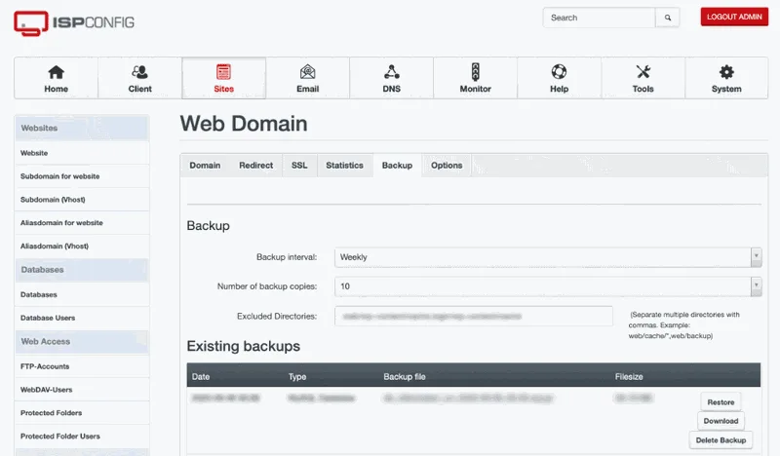
Task: Click the Delete Backup button
Action: pos(721,440)
